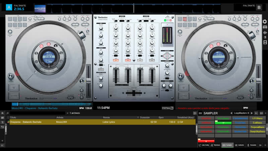The image size is (268, 151).
Task: Click channel 1 volume fader
Action: pos(116,75)
